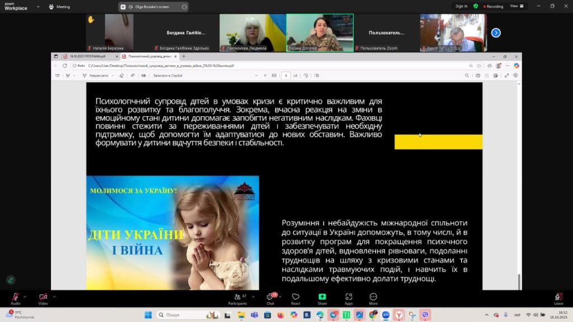Open the React emoji menu
The width and height of the screenshot is (573, 322).
pyautogui.click(x=295, y=297)
